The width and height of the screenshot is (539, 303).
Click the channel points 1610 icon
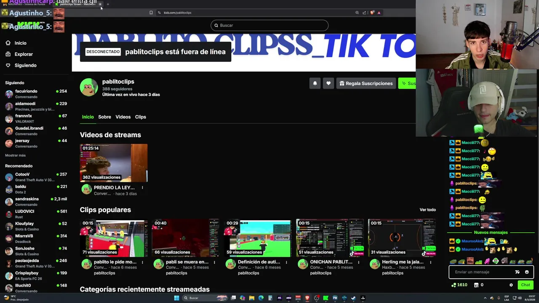(x=454, y=285)
